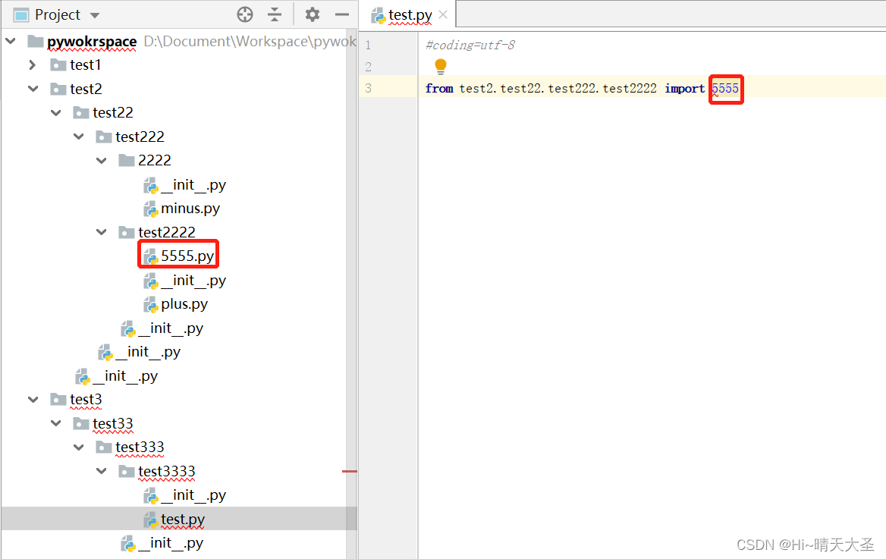Select the test3 folder
Viewport: 886px width, 559px height.
click(86, 400)
